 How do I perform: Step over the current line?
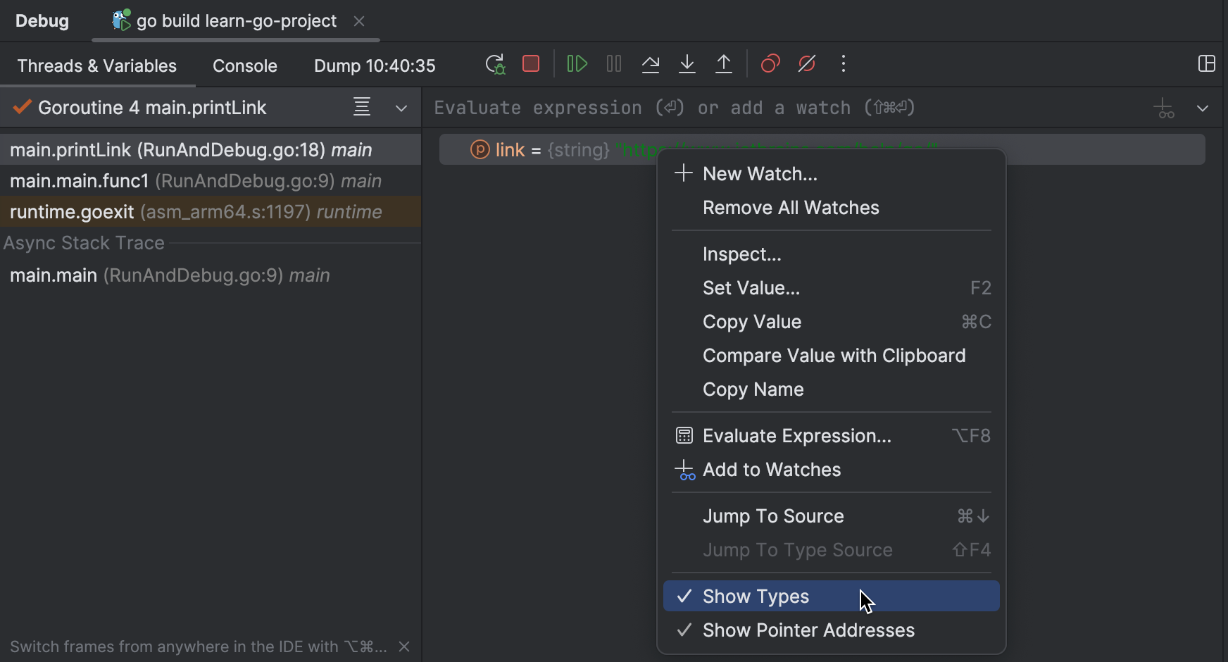(x=651, y=63)
